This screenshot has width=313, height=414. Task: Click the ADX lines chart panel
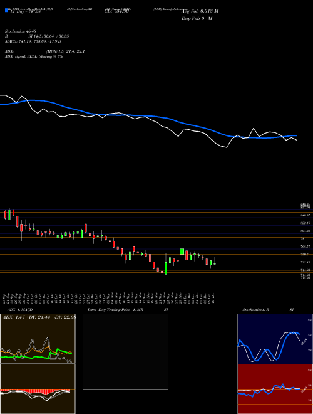pyautogui.click(x=38, y=339)
